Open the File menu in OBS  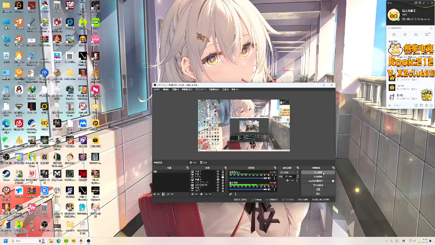(157, 89)
